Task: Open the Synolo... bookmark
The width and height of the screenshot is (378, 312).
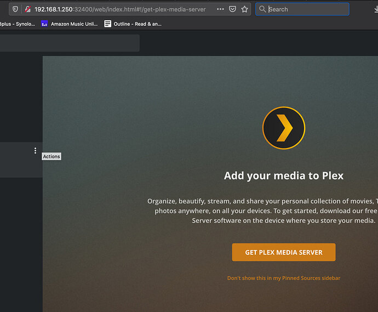Action: 18,24
